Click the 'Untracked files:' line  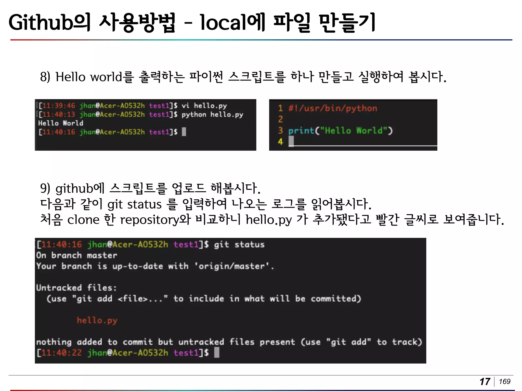pyautogui.click(x=76, y=288)
